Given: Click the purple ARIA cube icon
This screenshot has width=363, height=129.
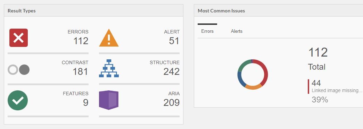Looking at the screenshot, I should pos(109,100).
